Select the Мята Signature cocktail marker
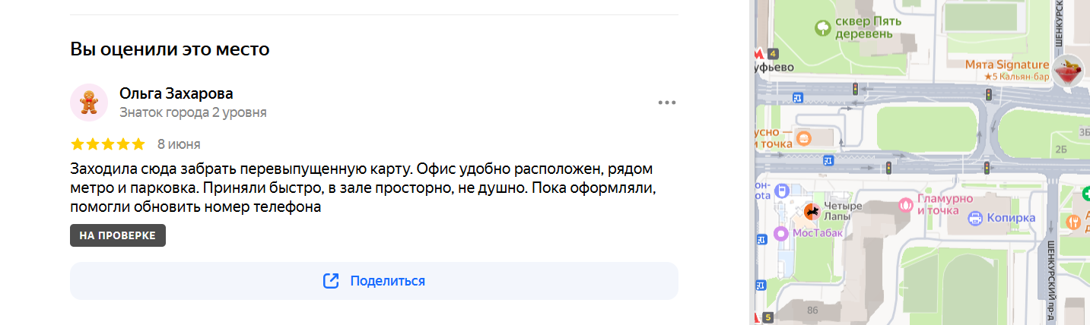The height and width of the screenshot is (325, 1090). 1069,71
